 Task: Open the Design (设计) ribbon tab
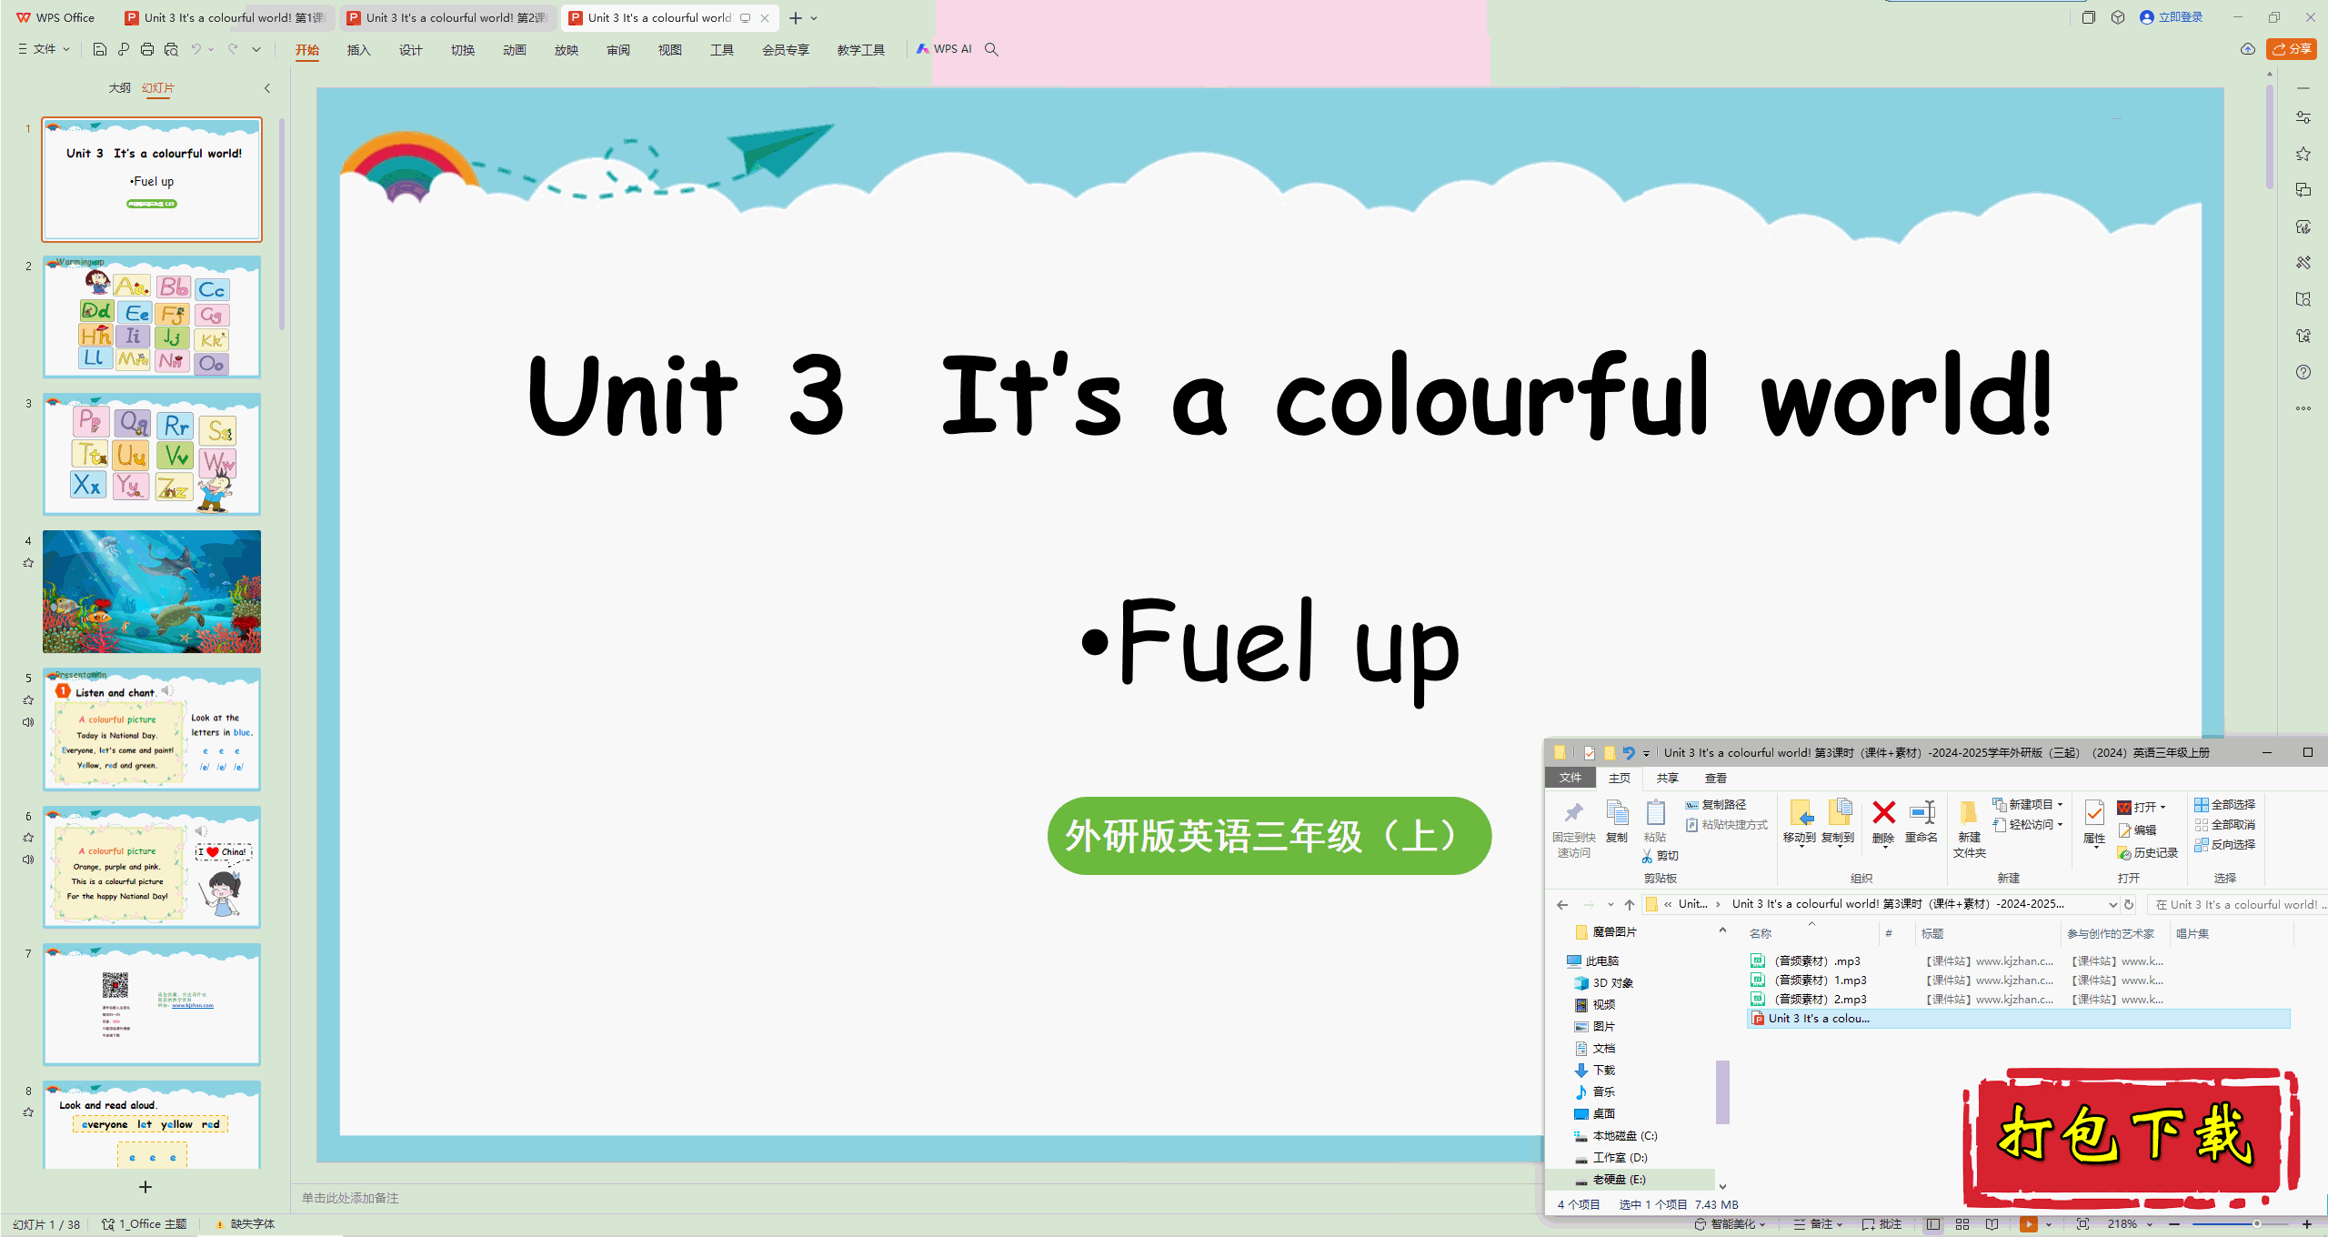coord(411,50)
